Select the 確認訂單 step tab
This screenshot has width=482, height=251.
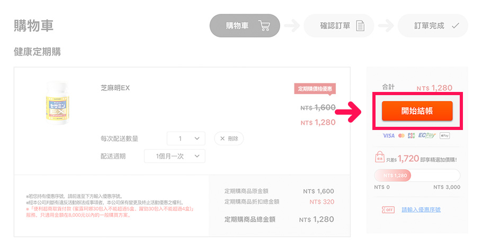338,25
